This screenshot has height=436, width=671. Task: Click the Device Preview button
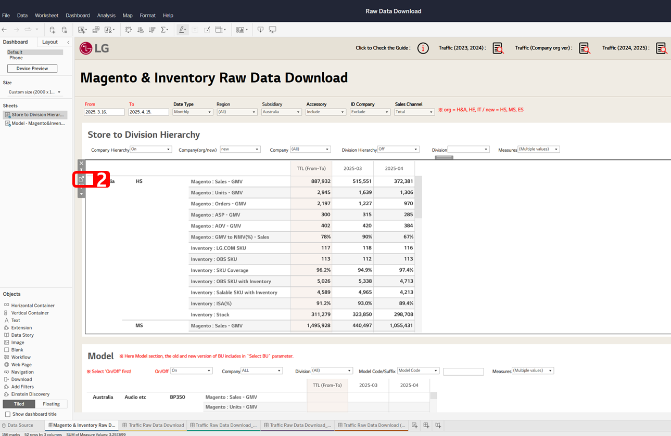pyautogui.click(x=32, y=69)
